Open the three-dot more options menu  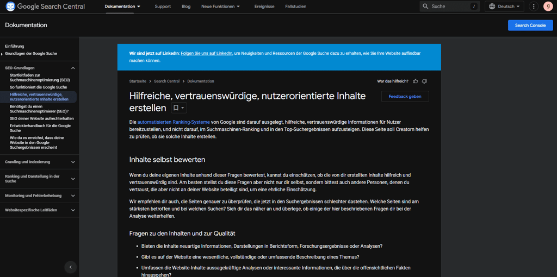tap(534, 7)
